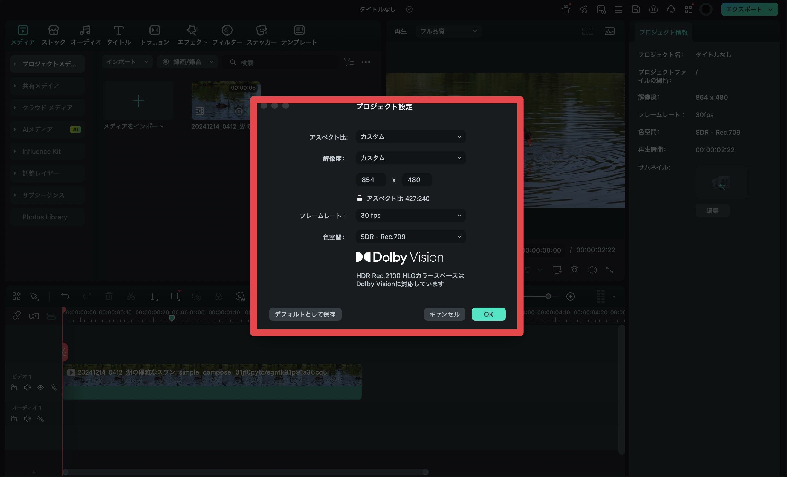Click the scope waveform icon in preview header
Image resolution: width=787 pixels, height=477 pixels.
click(x=609, y=31)
